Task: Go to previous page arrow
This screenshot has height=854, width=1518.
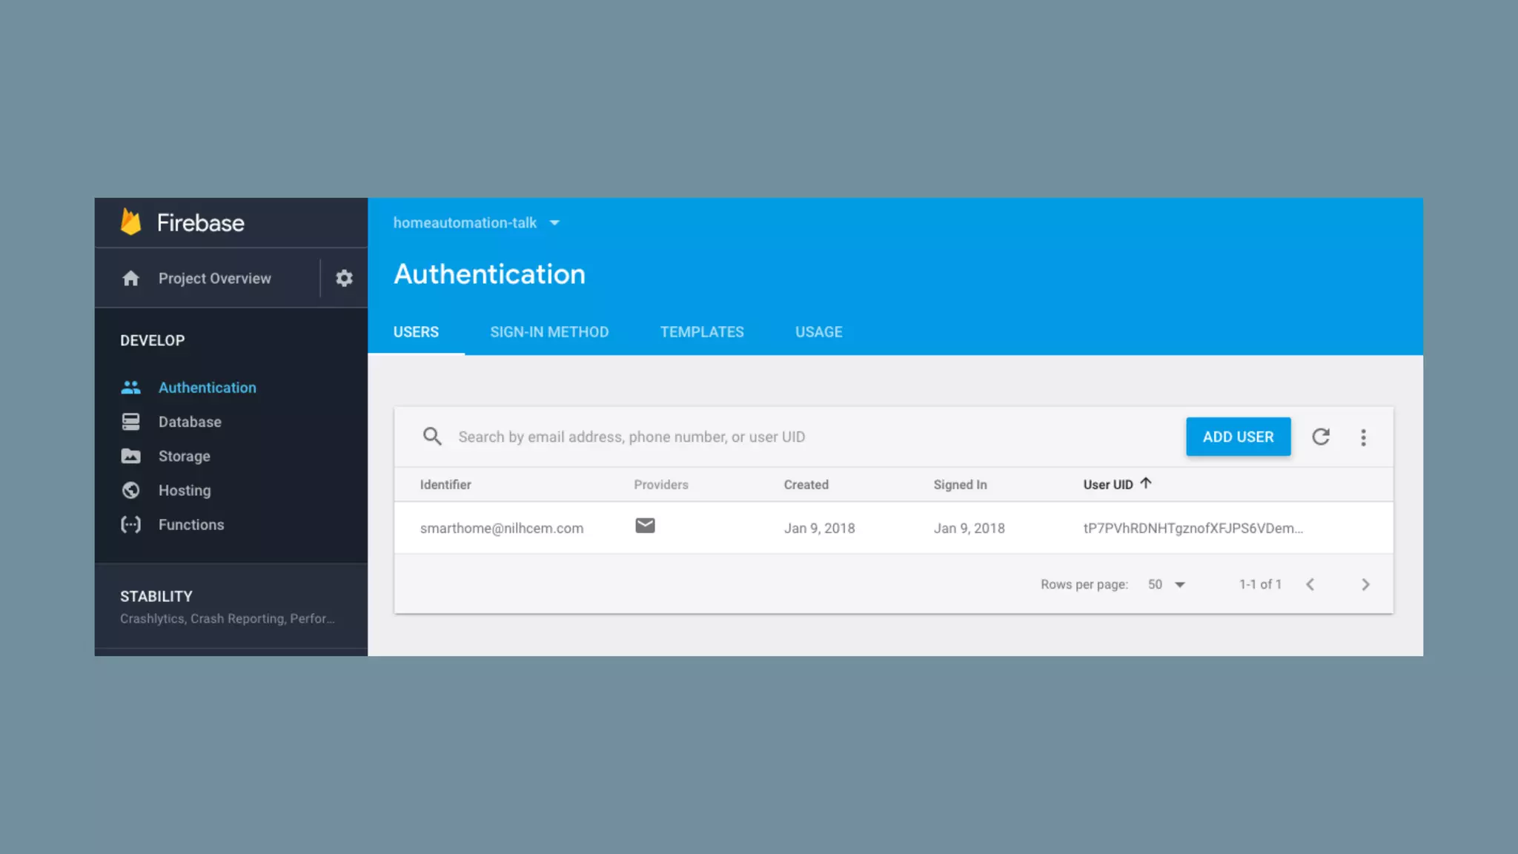Action: [x=1310, y=585]
